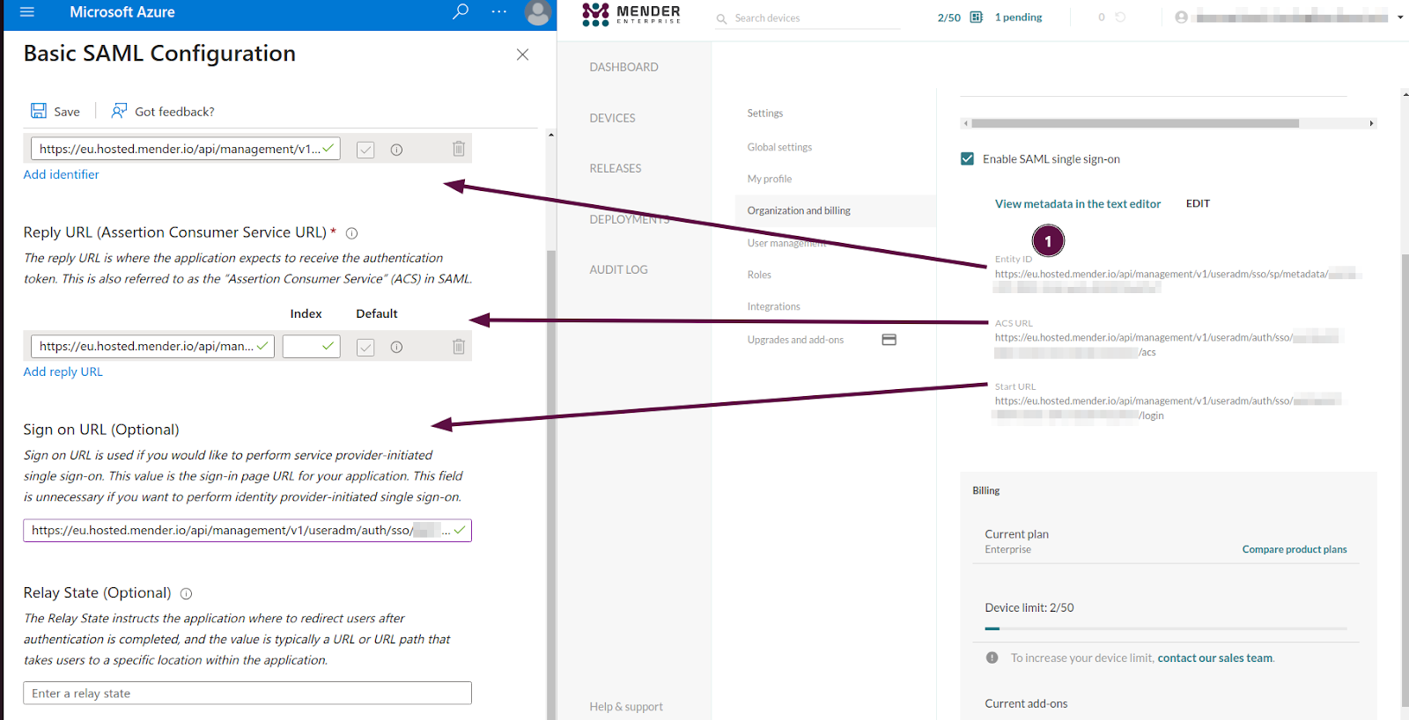
Task: Select Organization and billing settings item
Action: (799, 211)
